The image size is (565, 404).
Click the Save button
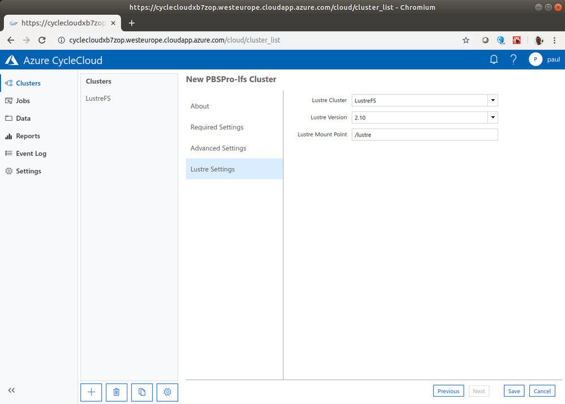tap(514, 391)
